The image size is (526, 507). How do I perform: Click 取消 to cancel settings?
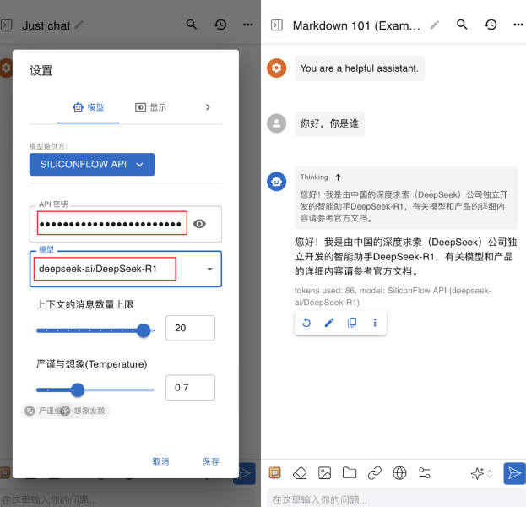(x=161, y=461)
